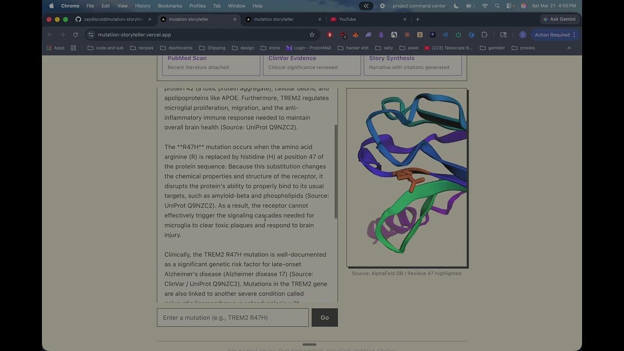The image size is (624, 351).
Task: Show hidden bookmarks with the chevron
Action: point(569,48)
